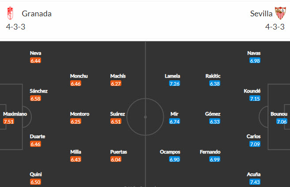Select Sevilla defender Koundé

[x=252, y=91]
